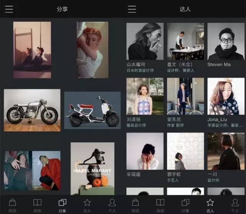Tap the 杂志 book icon on 达人 screen
Image resolution: width=246 pixels, height=214 pixels.
160,204
